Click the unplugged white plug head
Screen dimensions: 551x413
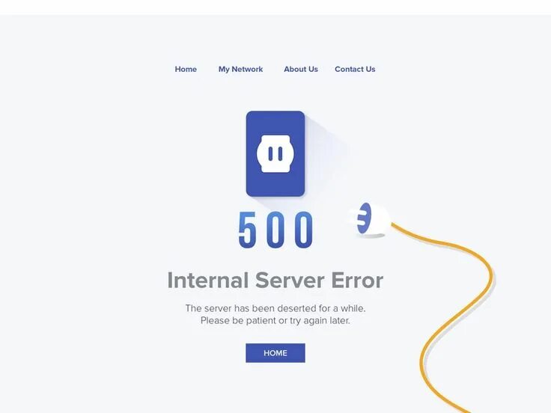(374, 219)
